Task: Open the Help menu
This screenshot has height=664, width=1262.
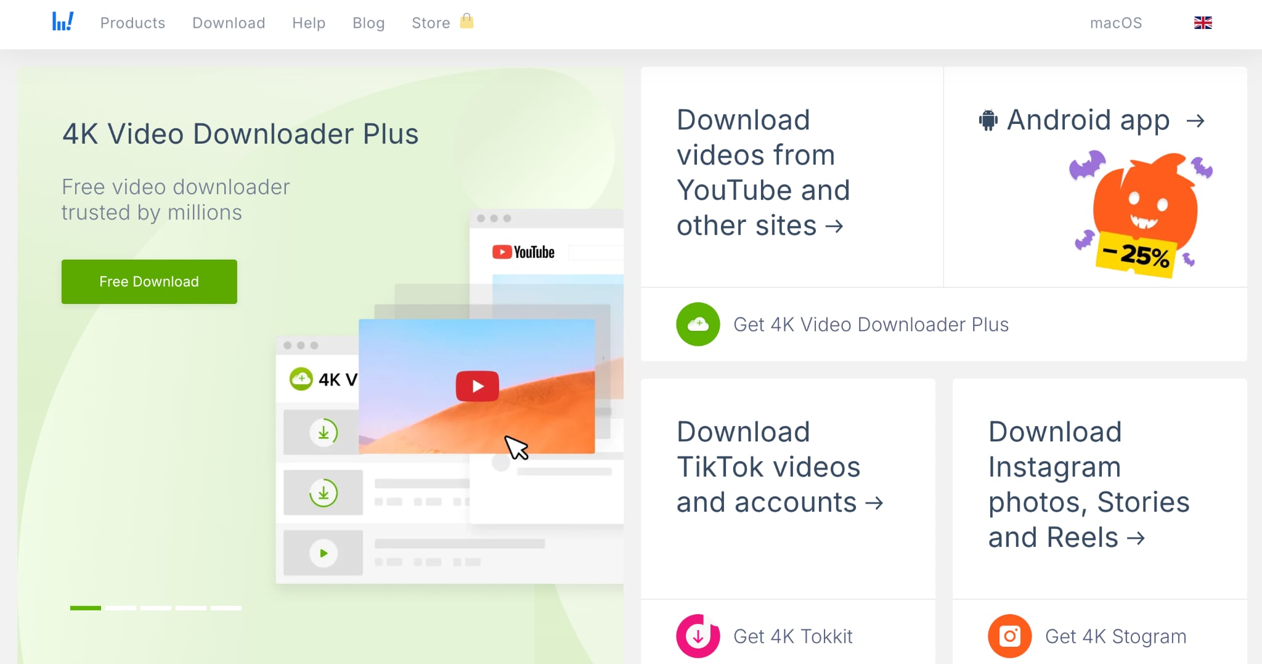Action: (309, 23)
